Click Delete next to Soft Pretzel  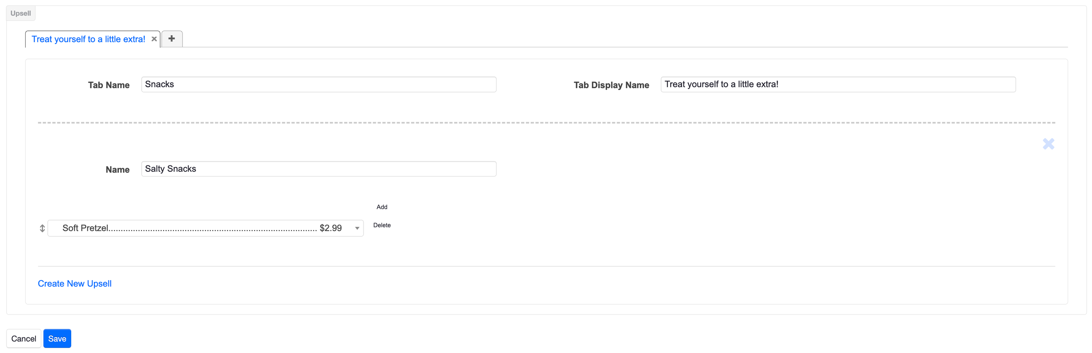click(382, 225)
